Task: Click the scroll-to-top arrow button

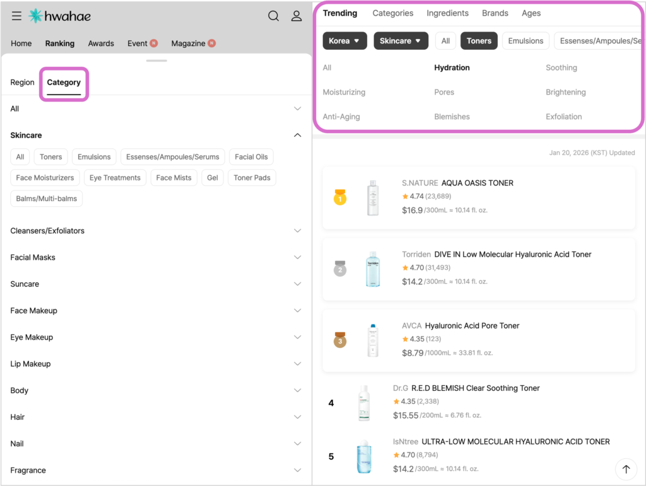Action: [626, 469]
